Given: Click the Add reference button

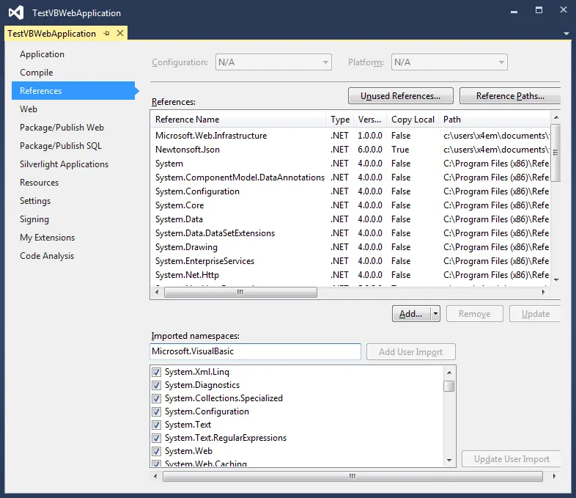Looking at the screenshot, I should coord(411,314).
